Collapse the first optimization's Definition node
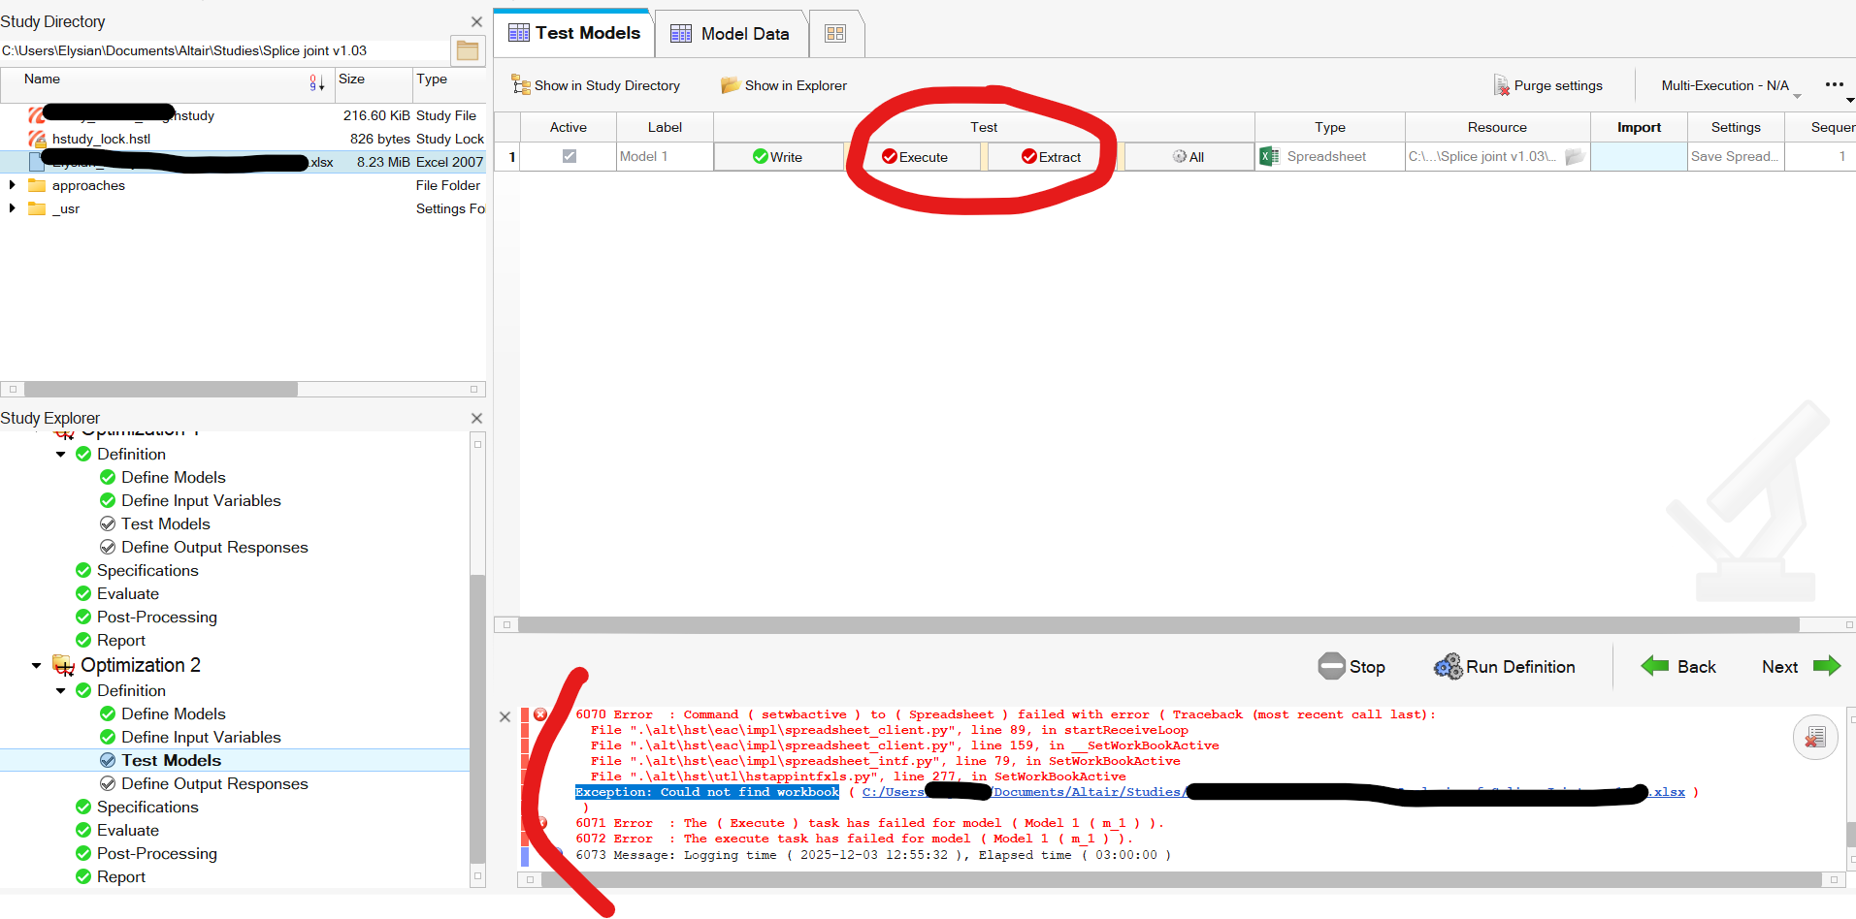The image size is (1856, 919). click(x=61, y=454)
